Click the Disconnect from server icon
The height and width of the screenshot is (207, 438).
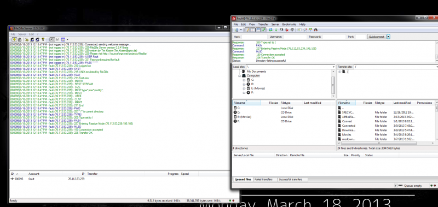[x=287, y=30]
